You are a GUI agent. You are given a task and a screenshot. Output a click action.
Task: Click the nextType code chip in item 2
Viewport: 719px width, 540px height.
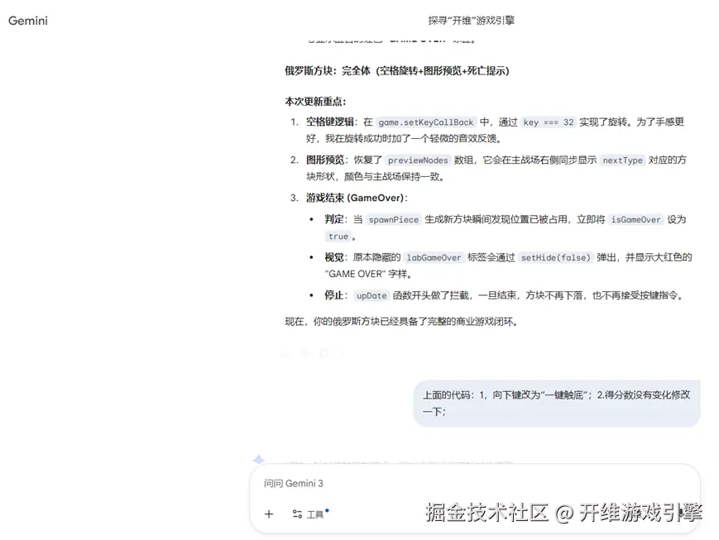[622, 160]
